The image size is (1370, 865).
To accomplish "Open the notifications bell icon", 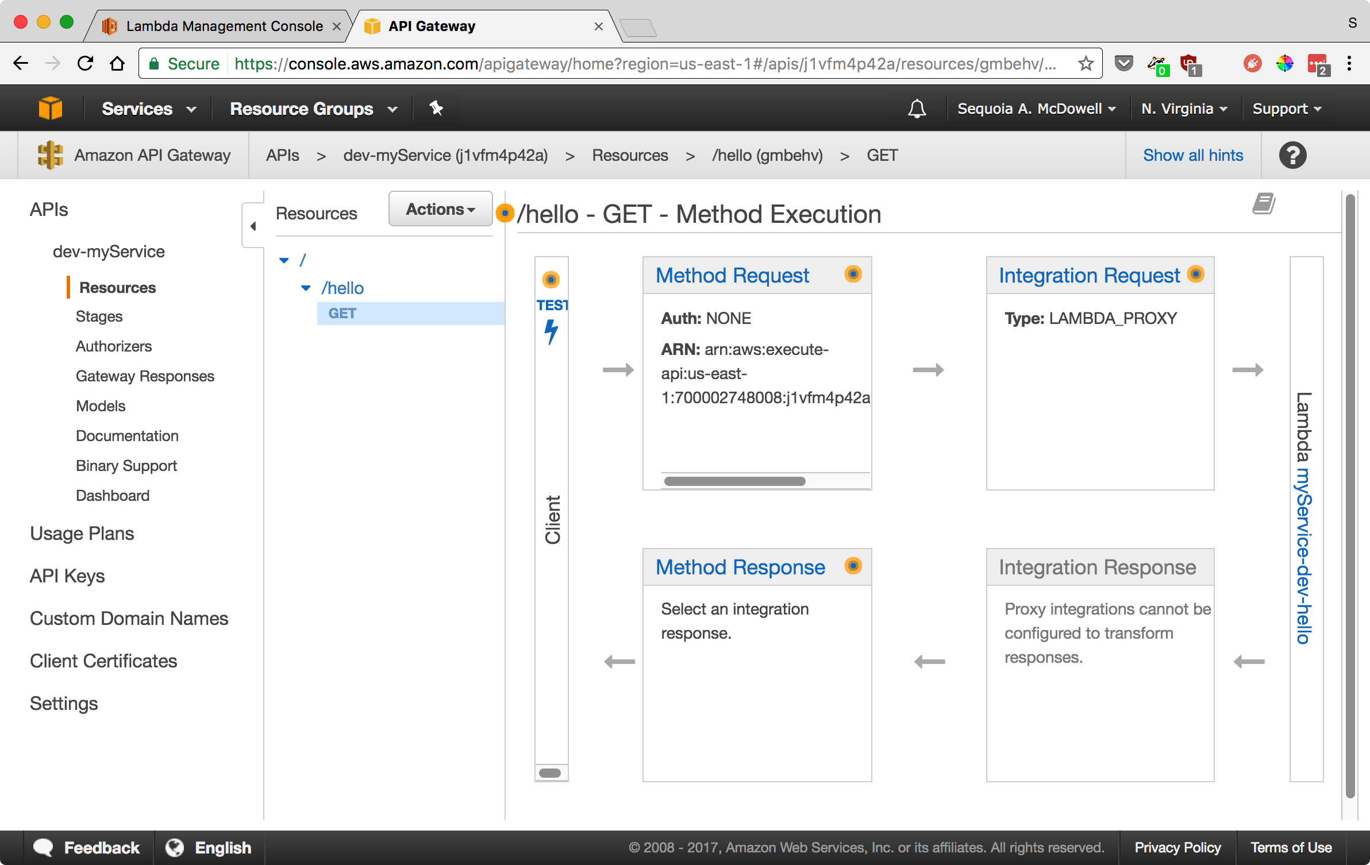I will click(917, 109).
